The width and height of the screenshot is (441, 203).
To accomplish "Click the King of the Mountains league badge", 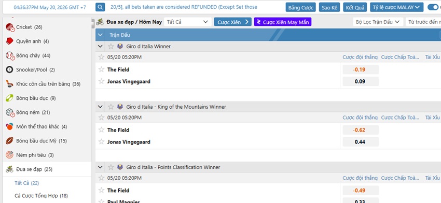I will click(x=120, y=107).
